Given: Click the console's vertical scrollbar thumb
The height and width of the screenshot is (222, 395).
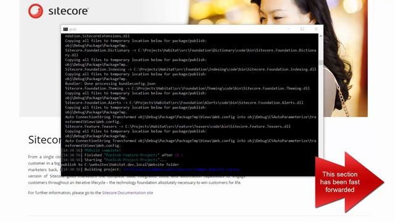Looking at the screenshot, I should (321, 63).
